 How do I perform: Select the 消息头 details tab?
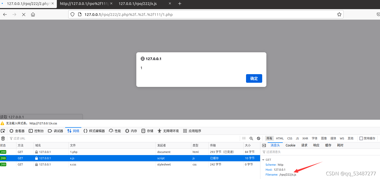click(x=275, y=145)
